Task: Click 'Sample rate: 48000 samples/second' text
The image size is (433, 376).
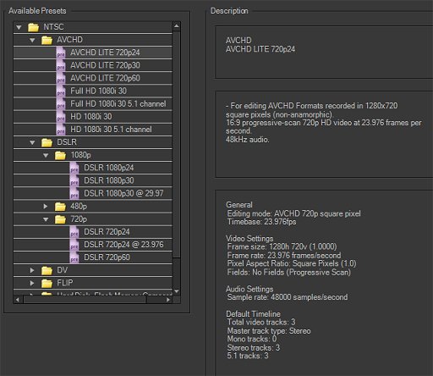Action: (x=288, y=297)
